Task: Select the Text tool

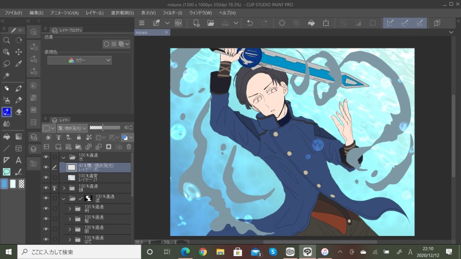Action: coord(18,160)
